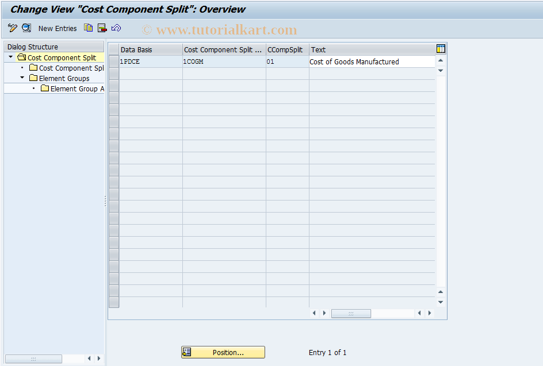
Task: Open the CCompSplit column header
Action: [285, 49]
